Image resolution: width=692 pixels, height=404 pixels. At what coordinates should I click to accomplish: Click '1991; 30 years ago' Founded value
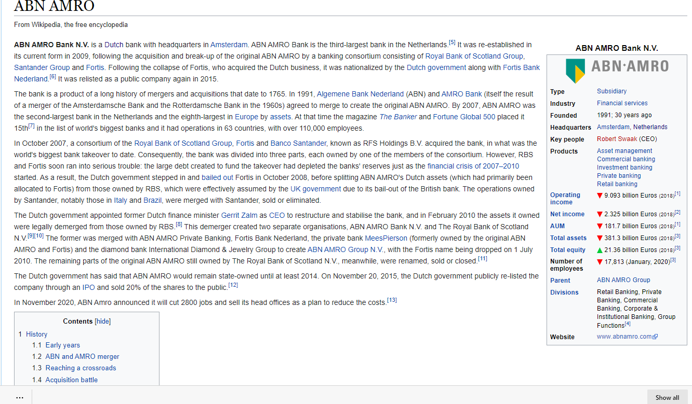click(624, 115)
